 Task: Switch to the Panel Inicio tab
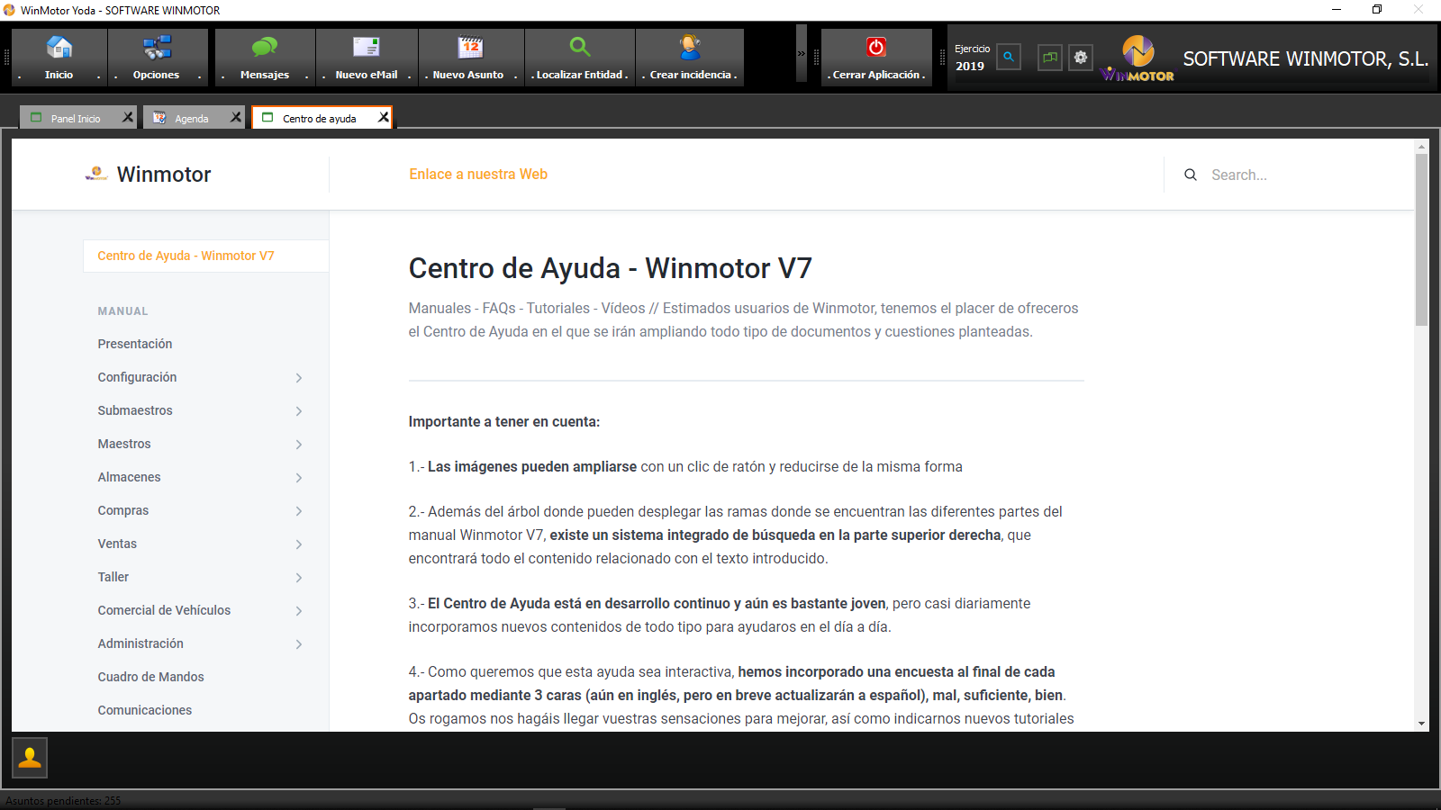[x=76, y=118]
